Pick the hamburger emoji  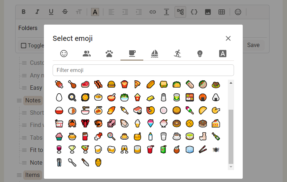pos(111,84)
